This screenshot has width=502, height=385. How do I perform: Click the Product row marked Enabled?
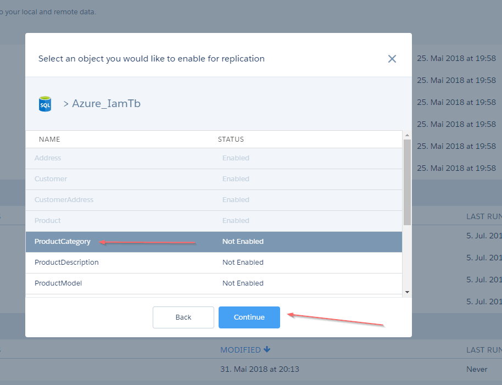pyautogui.click(x=214, y=220)
